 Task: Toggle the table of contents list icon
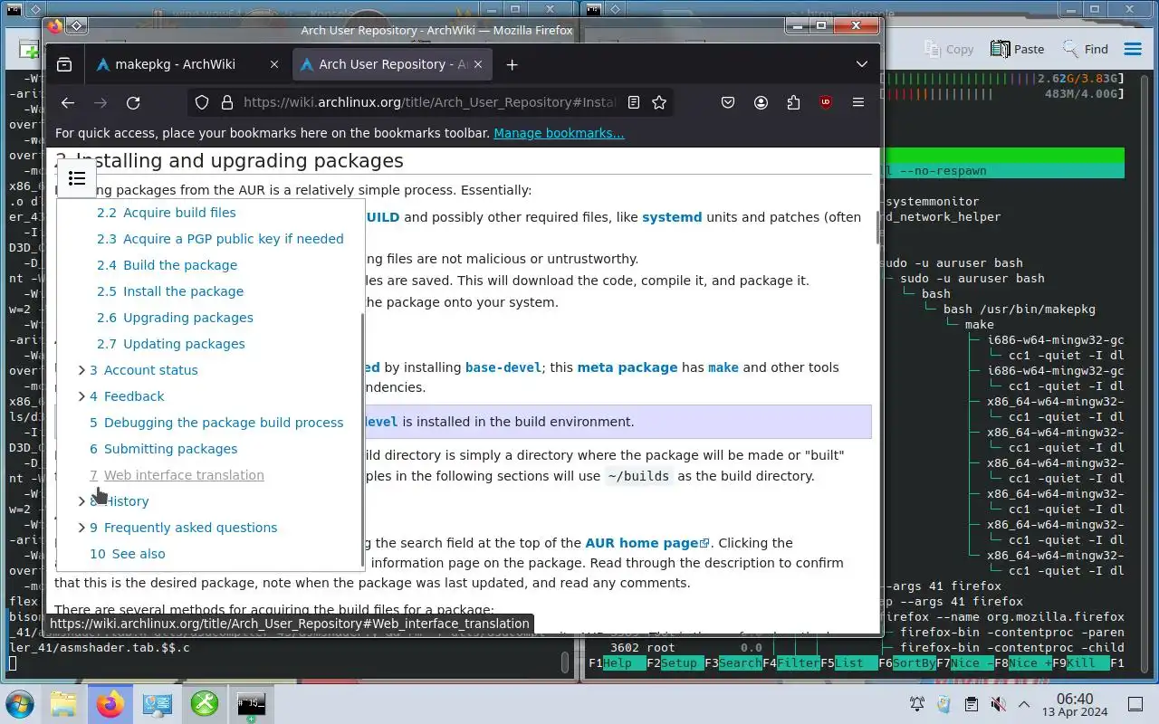click(x=77, y=178)
